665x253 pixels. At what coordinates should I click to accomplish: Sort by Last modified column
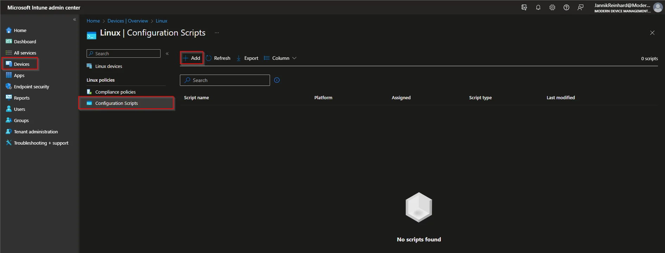click(x=560, y=97)
